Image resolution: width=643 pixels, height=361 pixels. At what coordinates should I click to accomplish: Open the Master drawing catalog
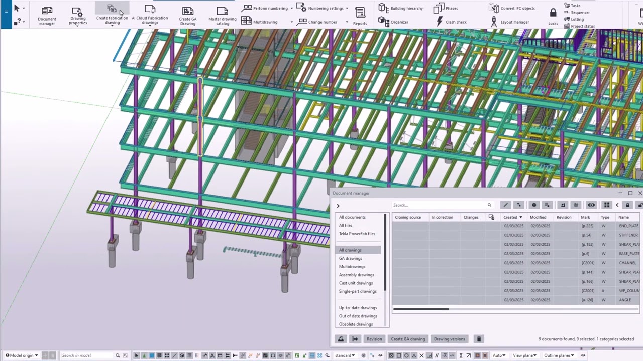click(223, 15)
